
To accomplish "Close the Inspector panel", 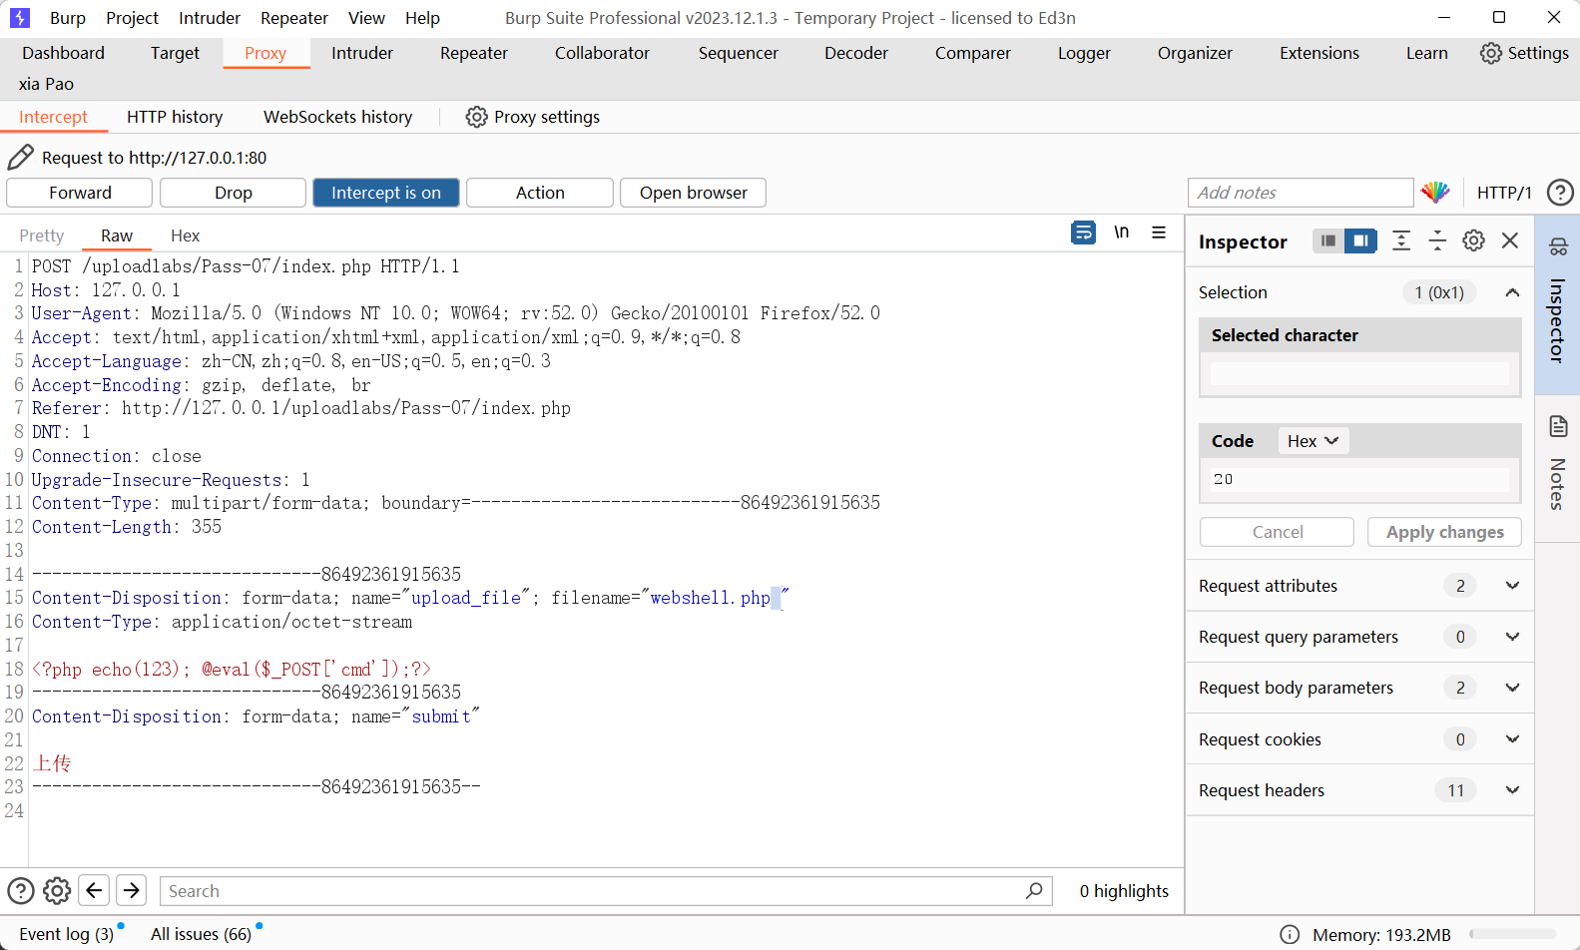I will click(x=1510, y=240).
